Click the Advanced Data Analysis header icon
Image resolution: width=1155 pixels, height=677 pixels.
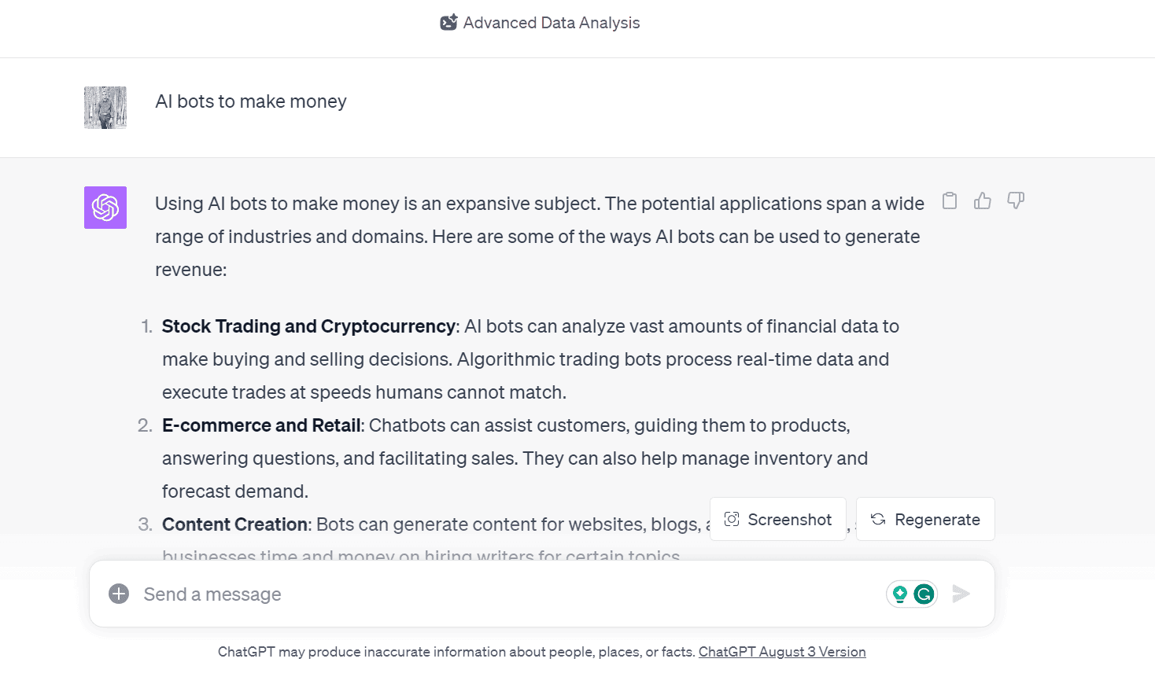point(448,23)
